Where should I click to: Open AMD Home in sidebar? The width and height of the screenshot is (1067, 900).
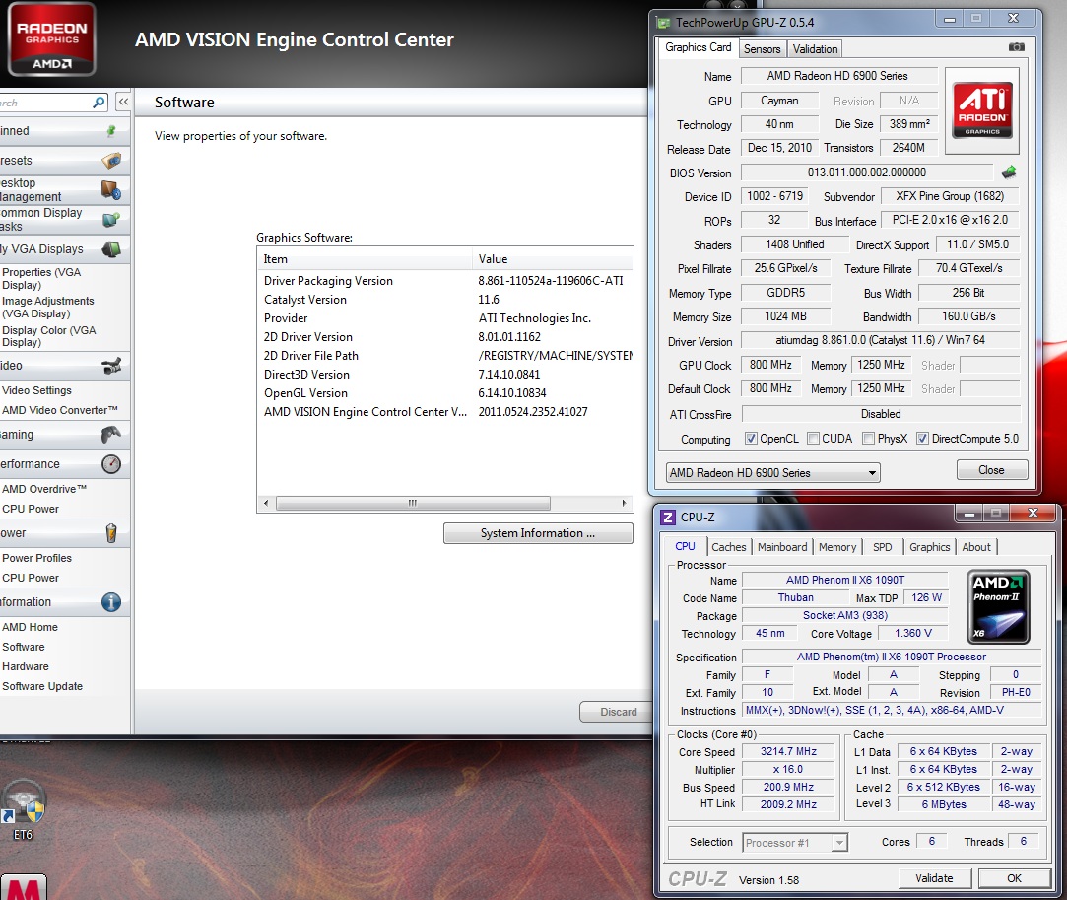click(30, 627)
